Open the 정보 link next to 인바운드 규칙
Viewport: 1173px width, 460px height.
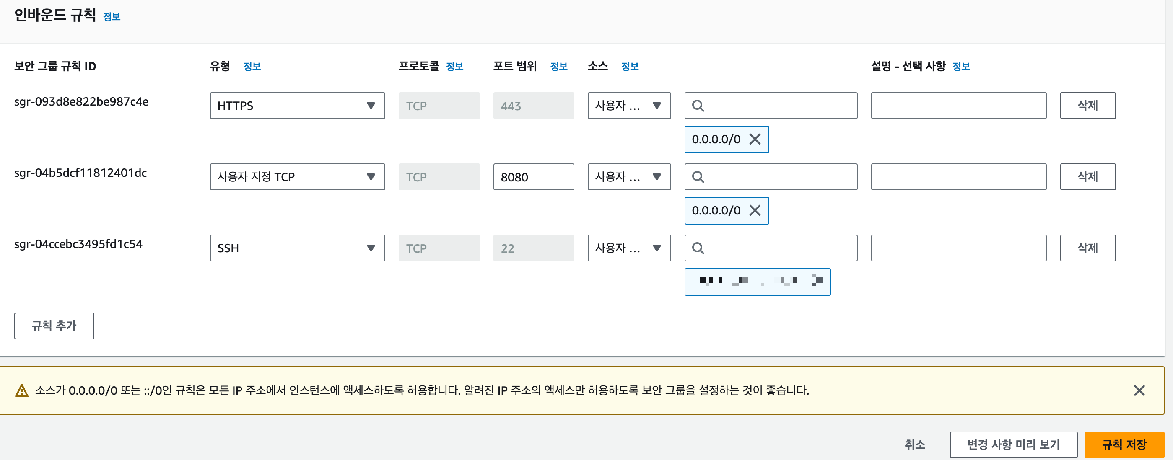[x=112, y=17]
